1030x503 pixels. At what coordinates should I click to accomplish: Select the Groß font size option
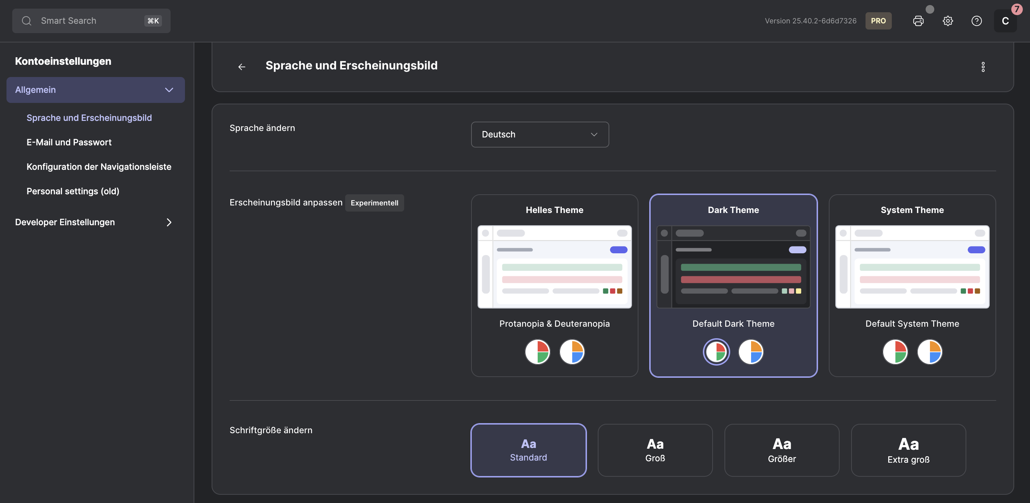tap(655, 450)
